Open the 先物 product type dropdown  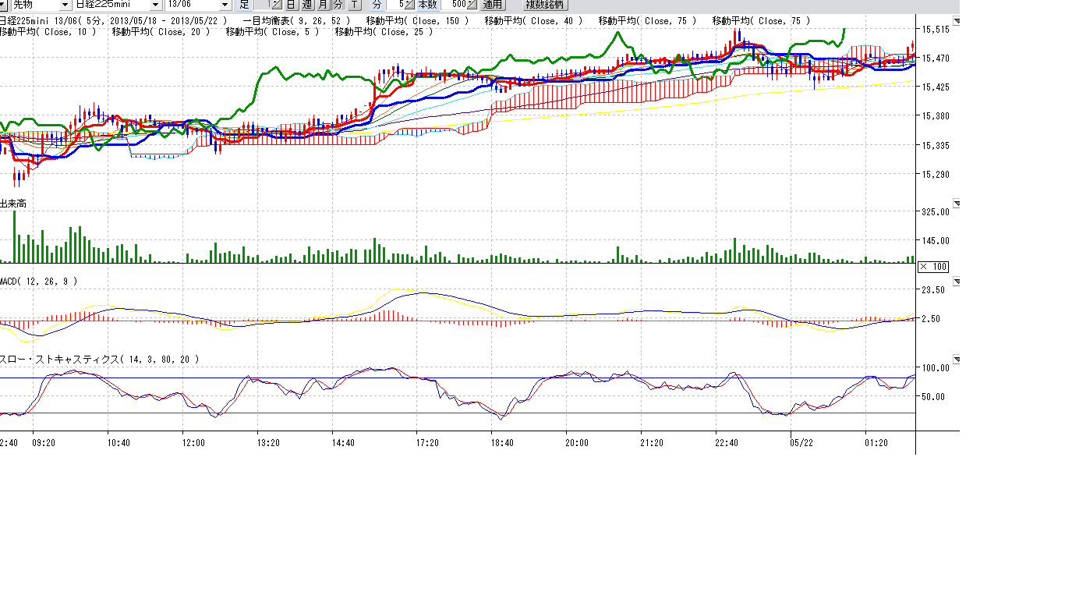[64, 5]
